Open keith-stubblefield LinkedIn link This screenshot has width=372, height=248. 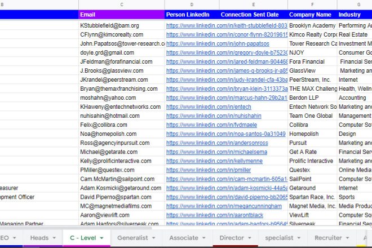(x=227, y=25)
